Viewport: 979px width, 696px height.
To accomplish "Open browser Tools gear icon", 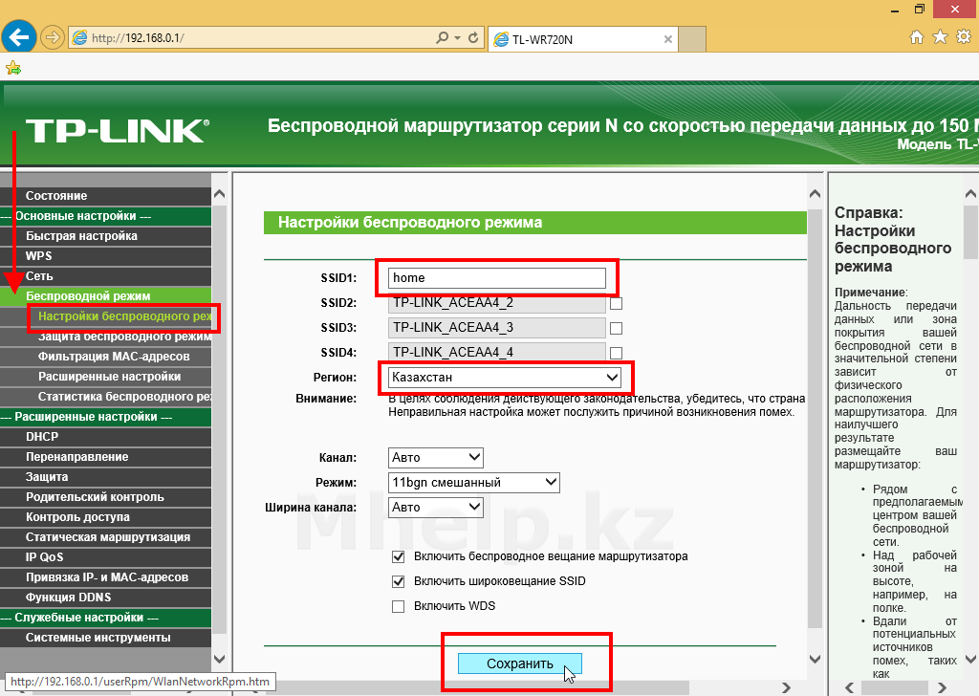I will pos(964,37).
